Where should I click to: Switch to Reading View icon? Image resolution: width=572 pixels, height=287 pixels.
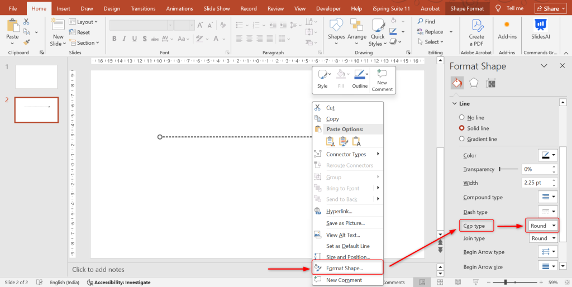[x=458, y=283]
